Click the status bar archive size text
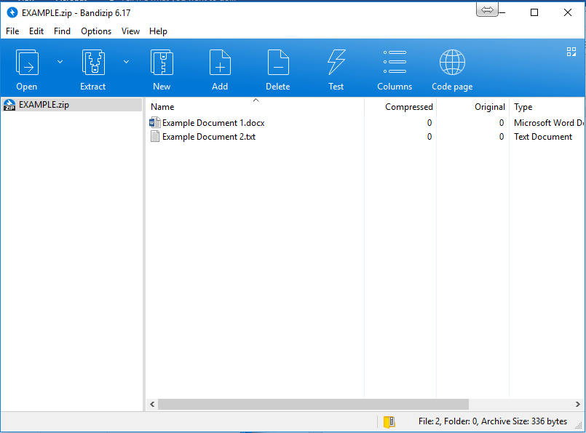The height and width of the screenshot is (433, 586). pyautogui.click(x=493, y=421)
